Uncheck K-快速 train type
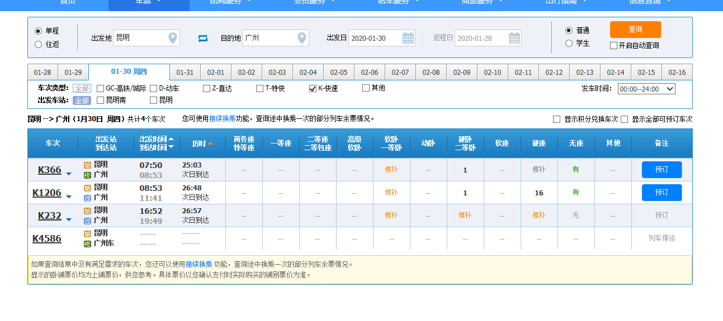The width and height of the screenshot is (723, 321). pos(313,88)
